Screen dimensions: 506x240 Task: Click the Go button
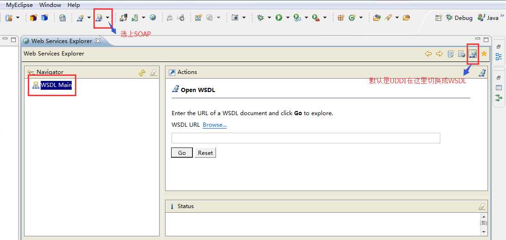pyautogui.click(x=182, y=153)
